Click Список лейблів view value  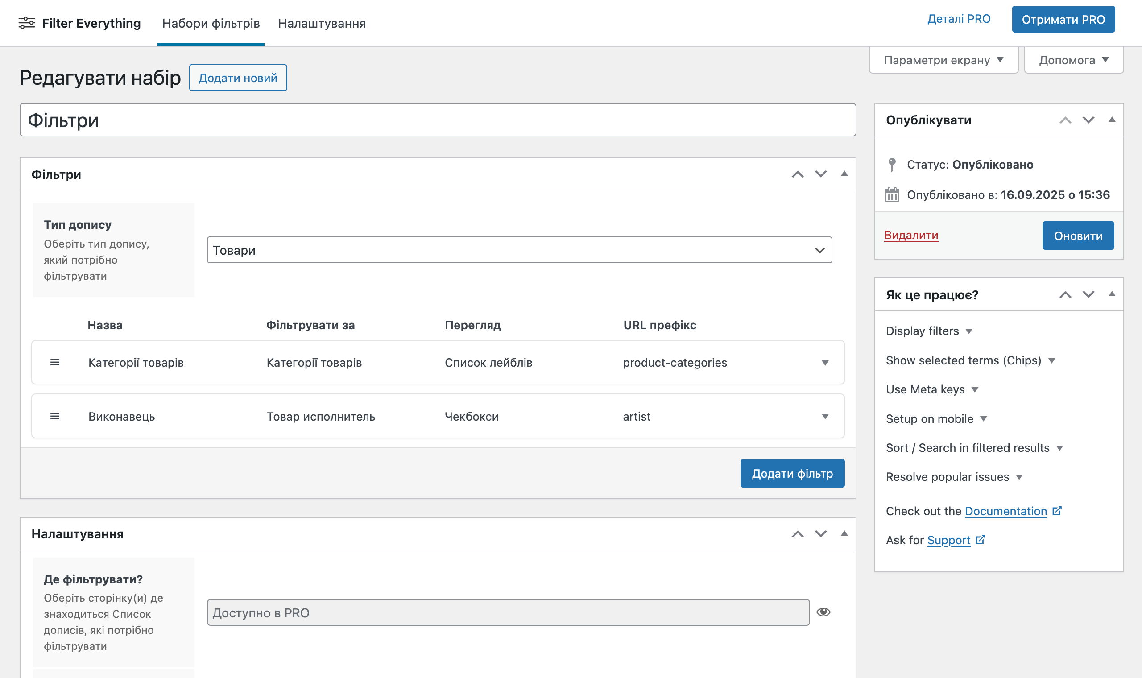click(x=488, y=362)
